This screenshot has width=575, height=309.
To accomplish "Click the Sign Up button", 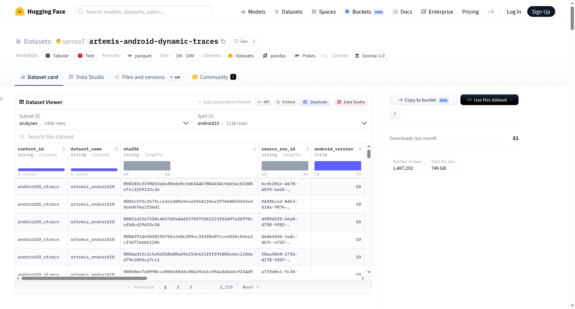I will tap(541, 11).
